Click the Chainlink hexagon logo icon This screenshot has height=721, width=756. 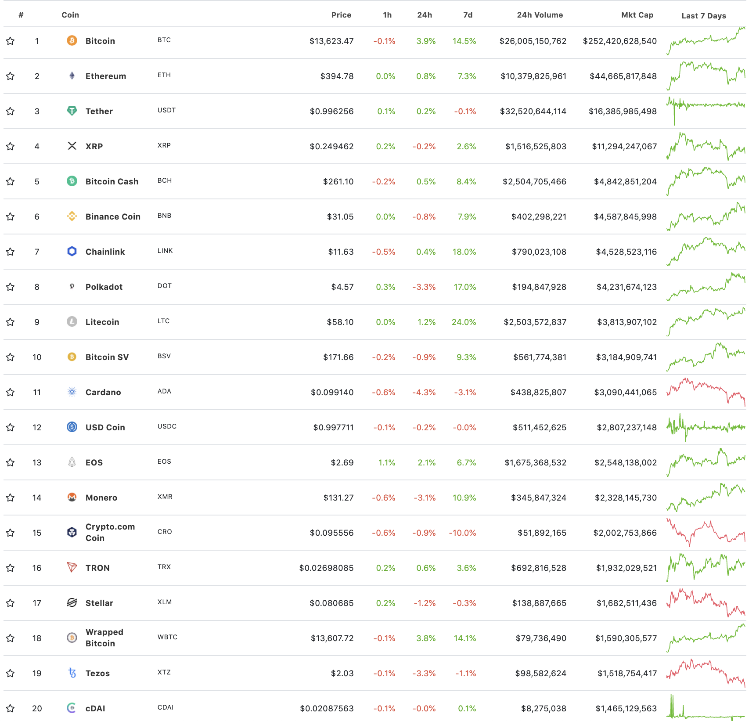72,251
